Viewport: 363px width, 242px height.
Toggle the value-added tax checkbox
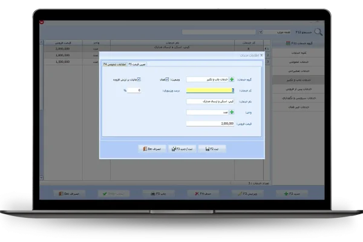coord(139,79)
